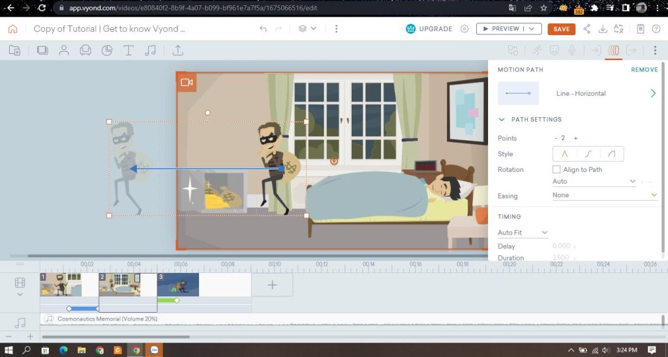Image resolution: width=668 pixels, height=357 pixels.
Task: Open the Auto Fit timing dropdown
Action: coord(523,233)
